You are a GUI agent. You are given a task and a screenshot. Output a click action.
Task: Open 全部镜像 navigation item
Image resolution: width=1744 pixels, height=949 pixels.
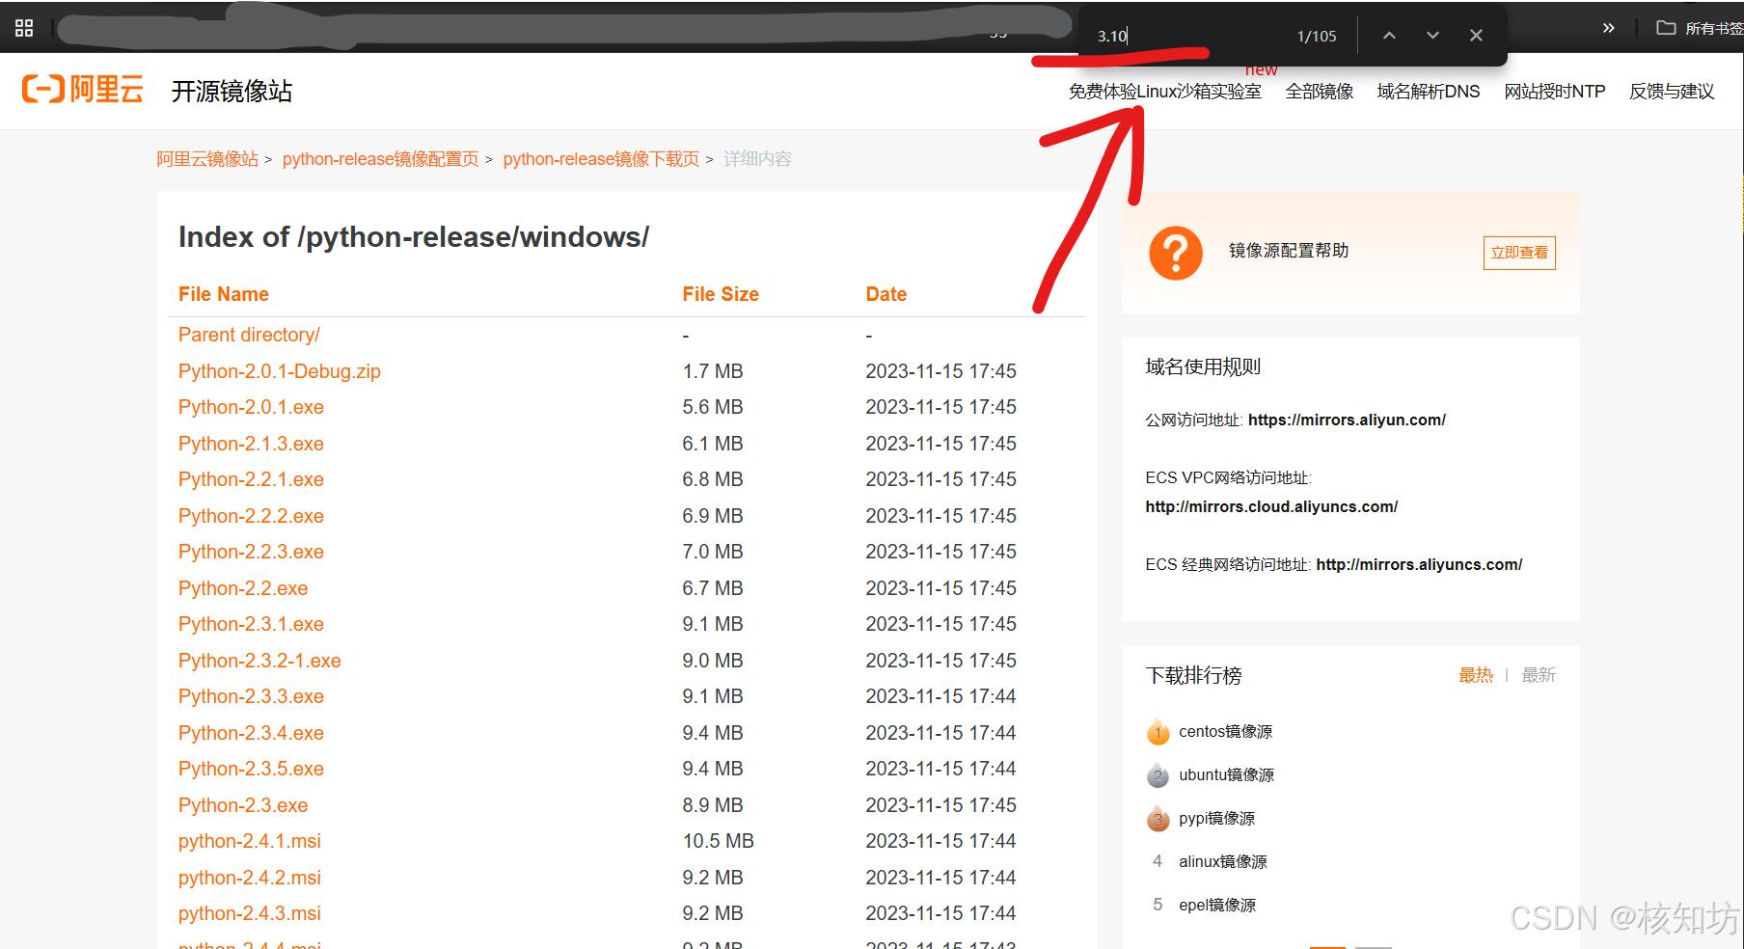(1319, 92)
